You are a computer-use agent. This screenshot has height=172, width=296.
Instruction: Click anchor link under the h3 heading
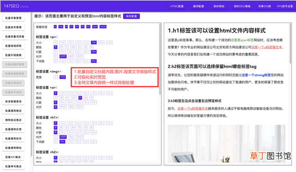(x=192, y=109)
